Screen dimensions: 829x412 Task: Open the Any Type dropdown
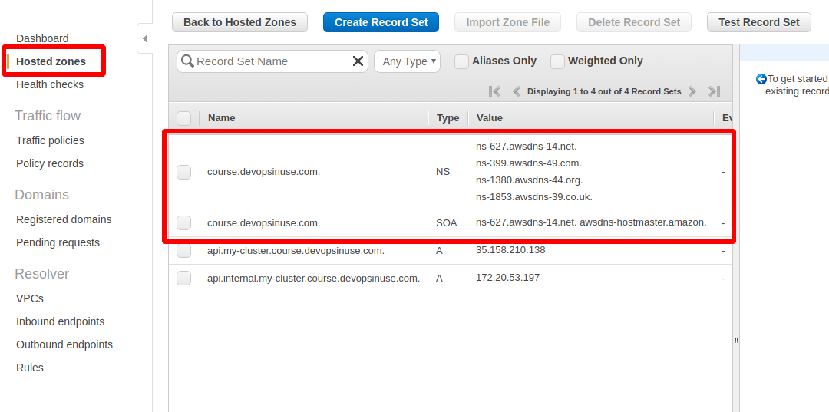click(407, 61)
